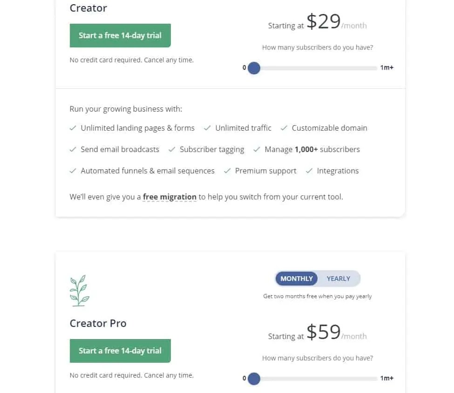The height and width of the screenshot is (393, 454).
Task: Click the checkmark beside Integrations
Action: pyautogui.click(x=309, y=171)
